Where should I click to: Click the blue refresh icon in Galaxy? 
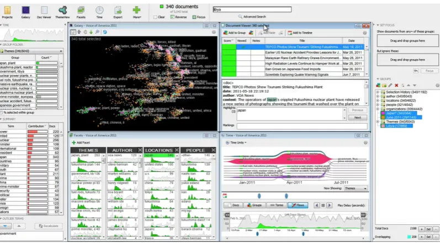(105, 32)
